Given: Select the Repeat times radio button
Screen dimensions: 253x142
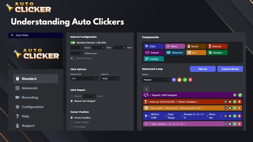Looking at the screenshot, I should pyautogui.click(x=72, y=96).
